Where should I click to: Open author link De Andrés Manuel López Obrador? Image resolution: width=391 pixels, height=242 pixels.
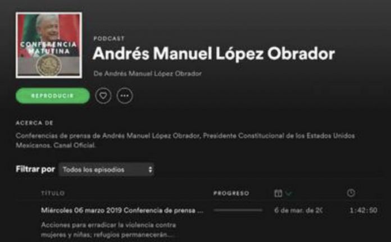[x=147, y=74]
